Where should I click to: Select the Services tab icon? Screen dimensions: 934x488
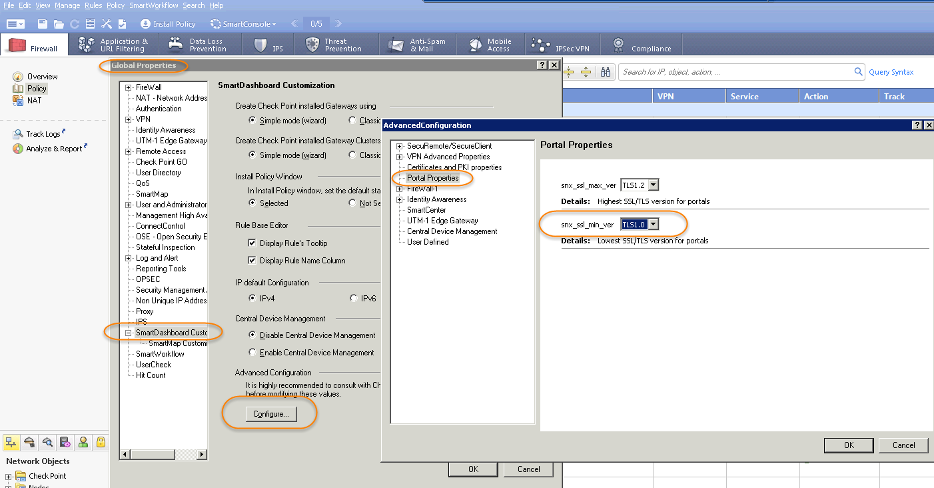click(29, 442)
